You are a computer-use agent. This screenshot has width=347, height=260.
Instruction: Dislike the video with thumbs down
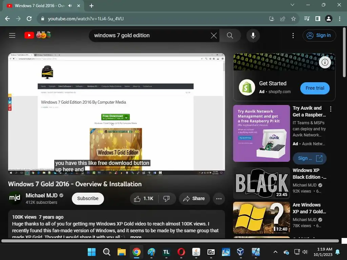point(167,198)
